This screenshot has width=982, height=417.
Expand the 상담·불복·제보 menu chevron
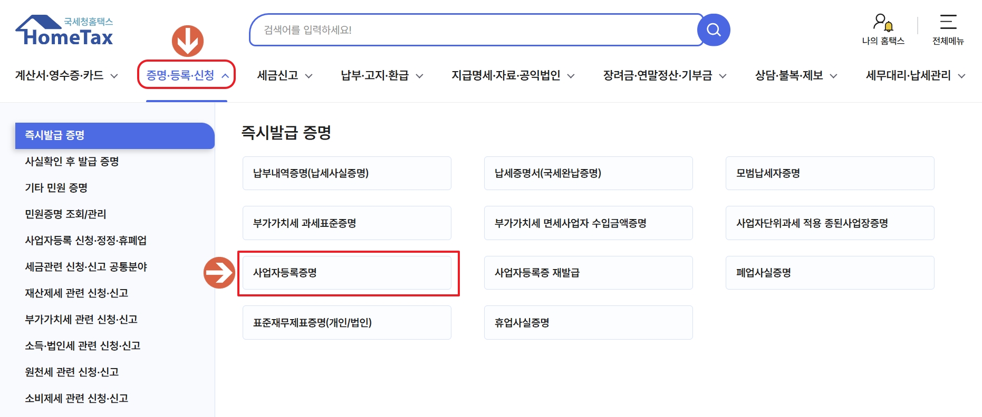(834, 76)
